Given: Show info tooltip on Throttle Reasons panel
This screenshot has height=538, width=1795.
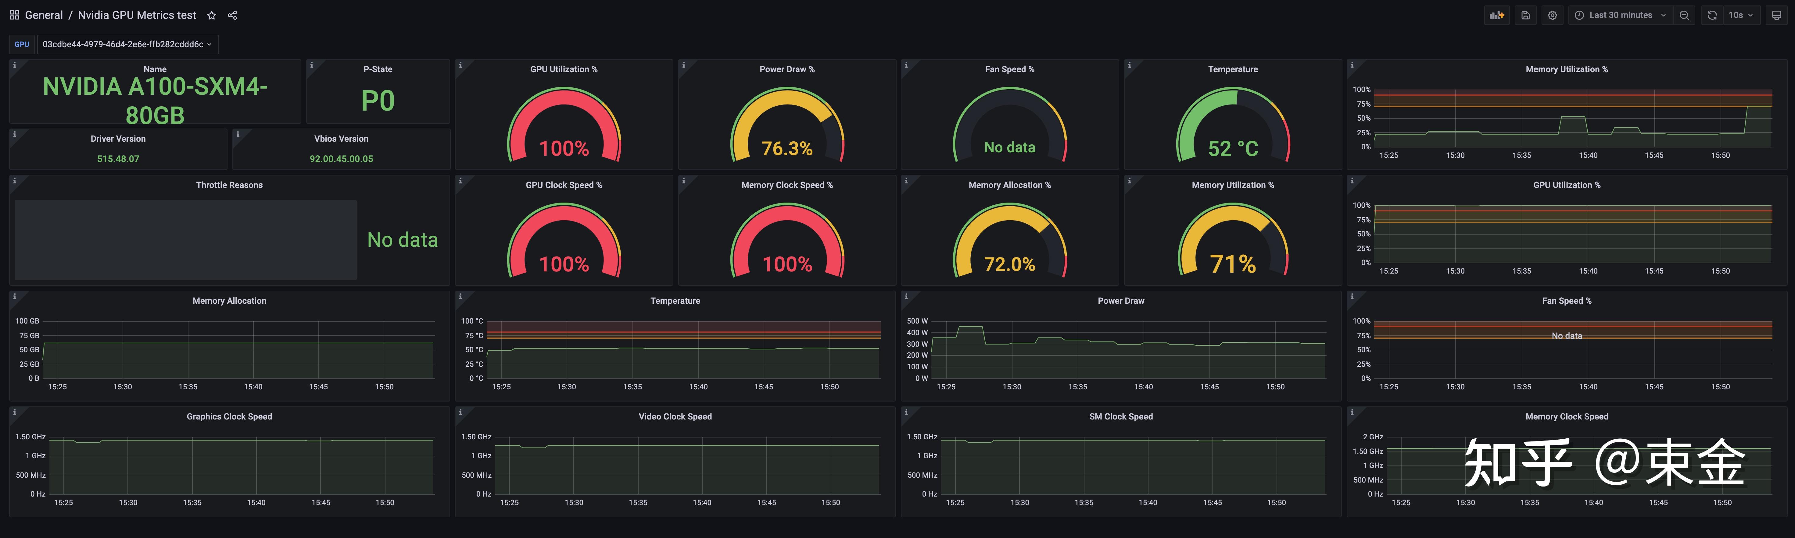Looking at the screenshot, I should [14, 181].
